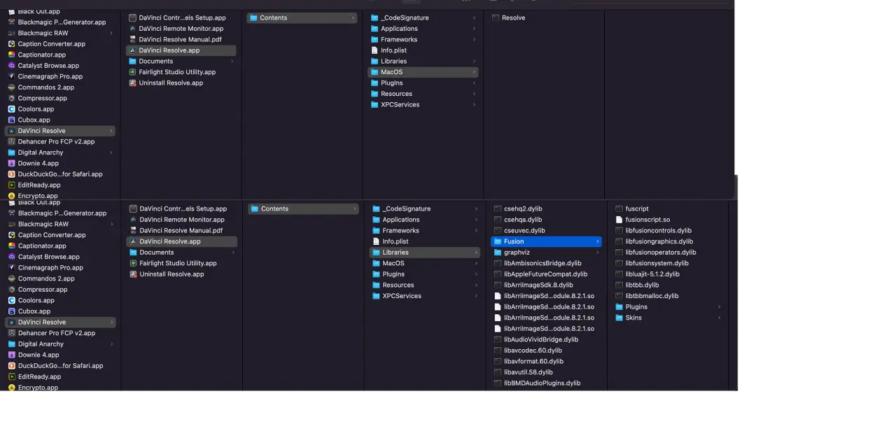Select Cubox.app icon in upper Finder window
This screenshot has width=896, height=445.
pos(11,120)
